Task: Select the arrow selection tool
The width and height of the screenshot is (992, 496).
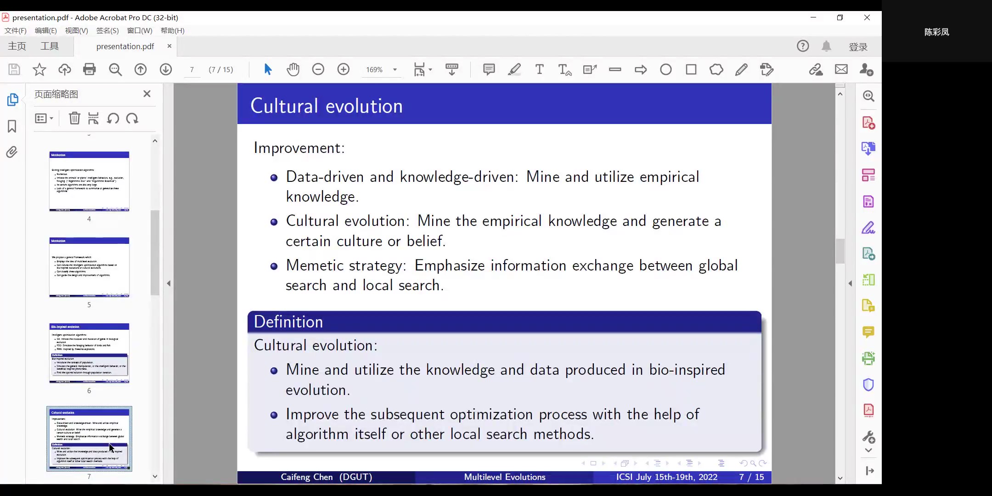Action: [x=268, y=69]
